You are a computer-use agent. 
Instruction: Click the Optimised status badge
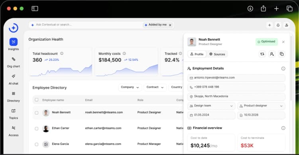(x=266, y=42)
